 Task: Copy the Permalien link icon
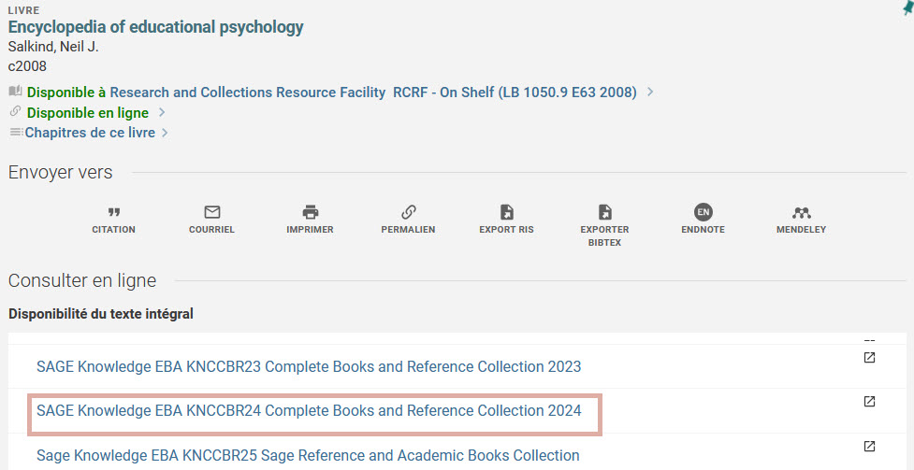click(408, 212)
